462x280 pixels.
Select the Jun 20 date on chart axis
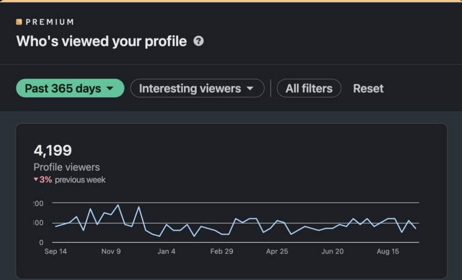pyautogui.click(x=332, y=251)
